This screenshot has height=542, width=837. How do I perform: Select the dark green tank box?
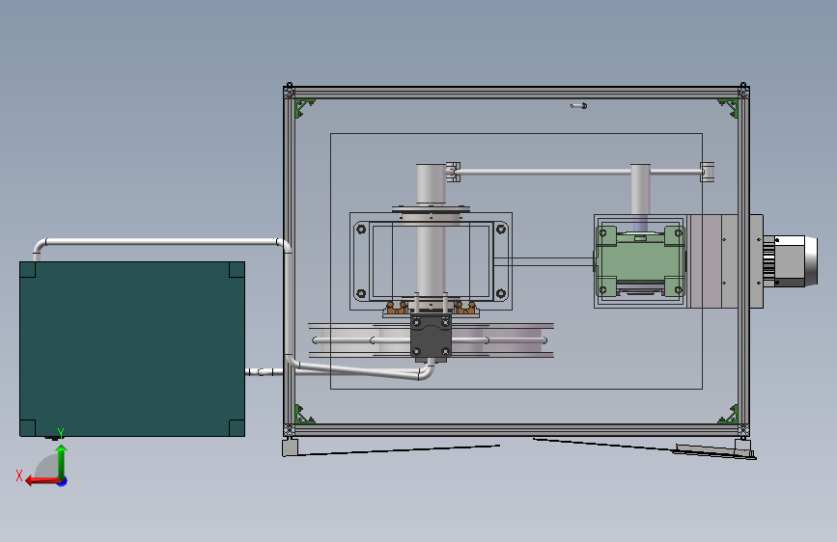[132, 349]
